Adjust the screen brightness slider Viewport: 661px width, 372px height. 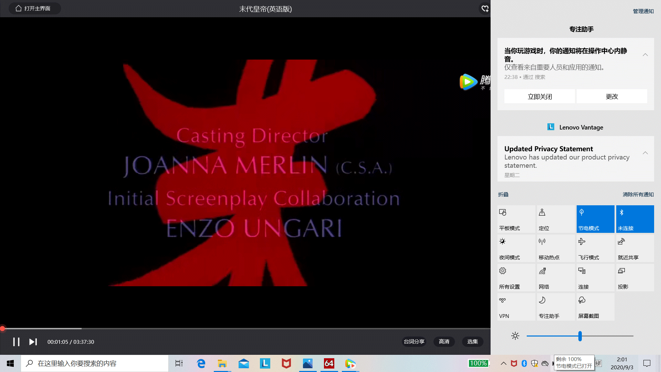(x=580, y=336)
